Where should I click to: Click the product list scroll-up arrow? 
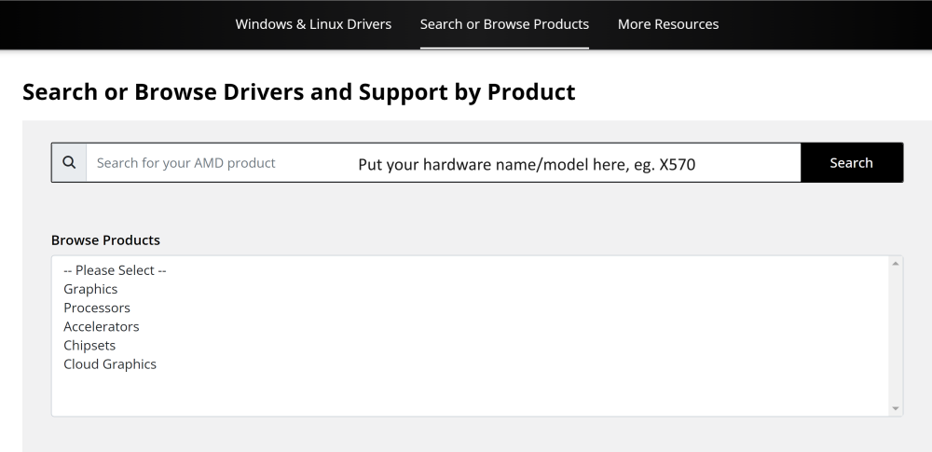pos(897,264)
